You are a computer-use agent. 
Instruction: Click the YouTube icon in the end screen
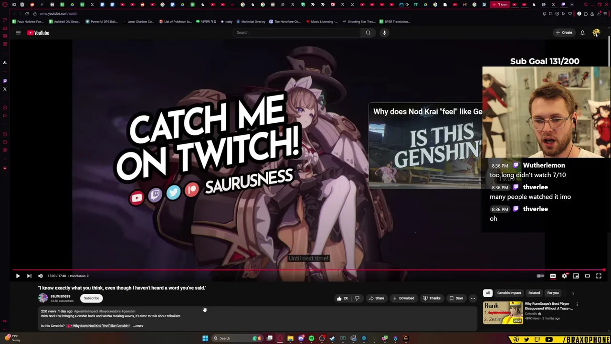(x=137, y=198)
